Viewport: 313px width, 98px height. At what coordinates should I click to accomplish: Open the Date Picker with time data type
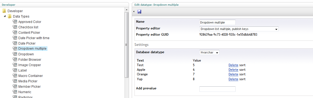(x=34, y=38)
